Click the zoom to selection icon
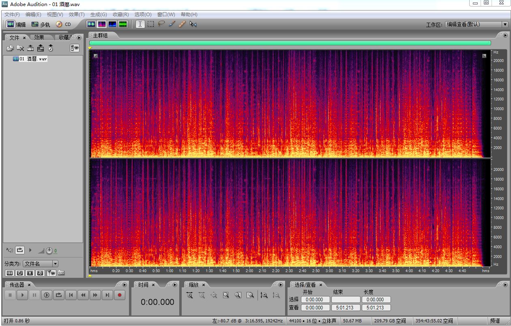 [x=226, y=295]
